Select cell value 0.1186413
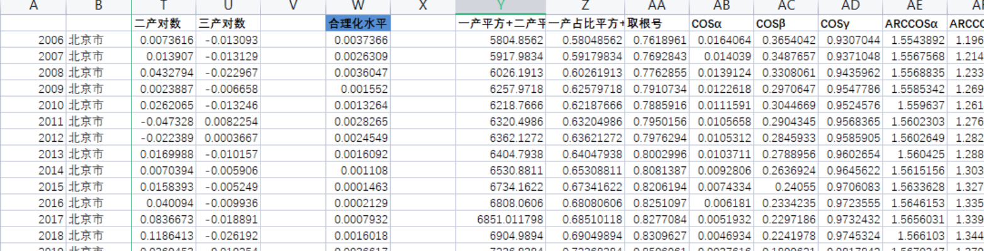984x251 pixels. pos(164,236)
